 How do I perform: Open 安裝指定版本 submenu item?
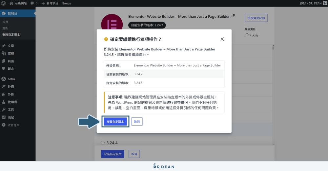pos(11,35)
